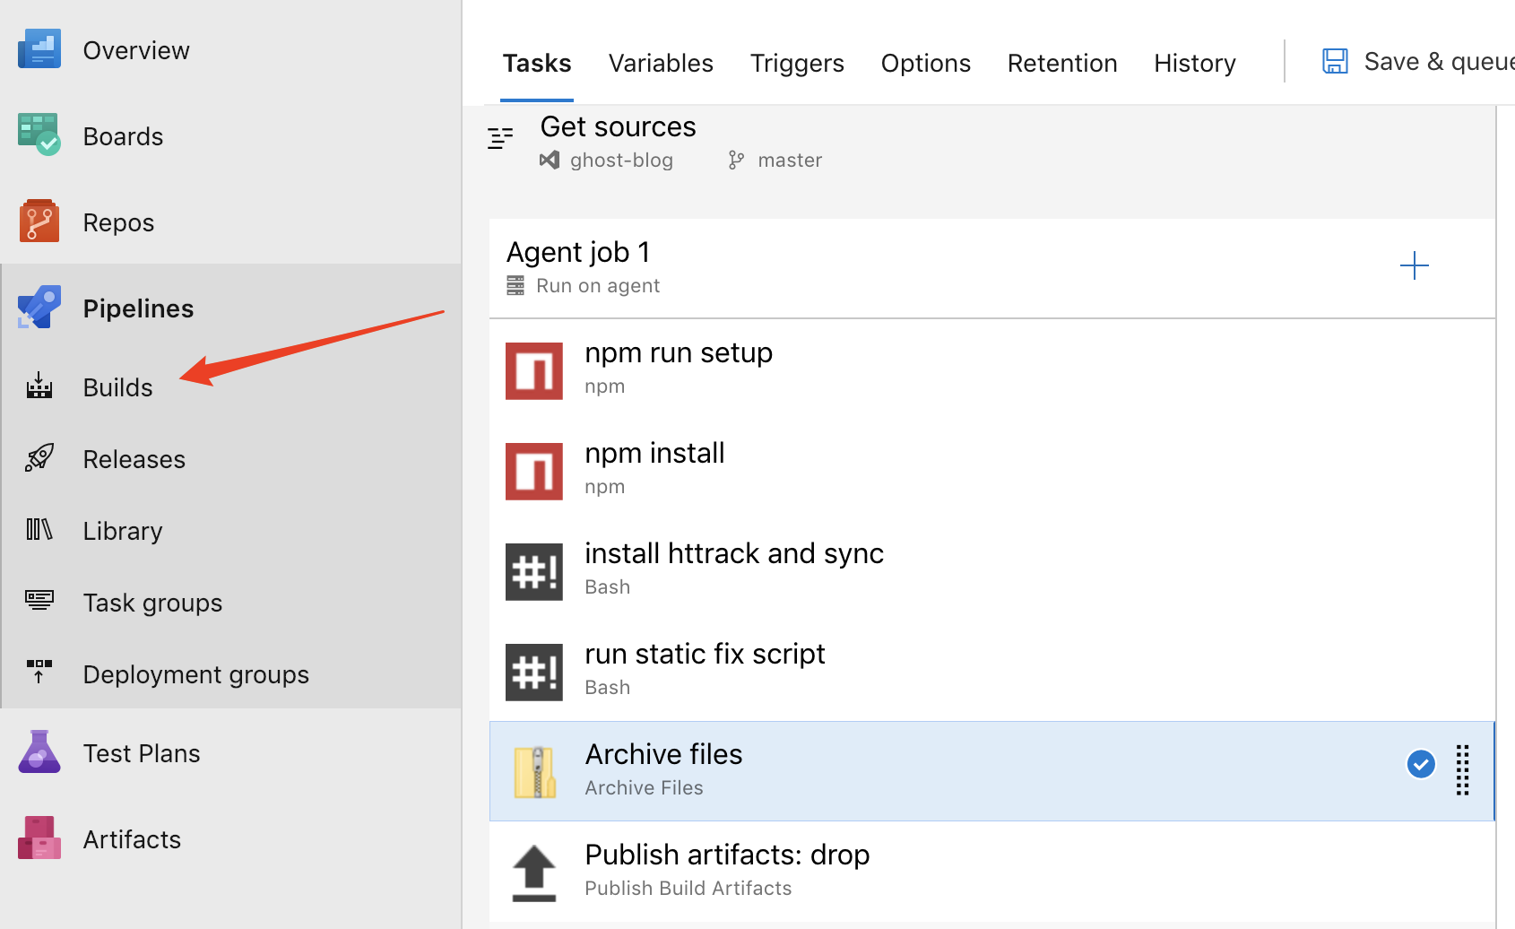Open Deployment groups page
Image resolution: width=1515 pixels, height=929 pixels.
click(x=196, y=674)
